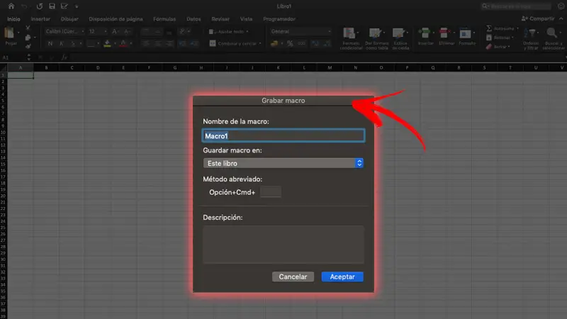This screenshot has height=319, width=567.
Task: Click the Pegar (paste) clipboard icon
Action: 9,33
